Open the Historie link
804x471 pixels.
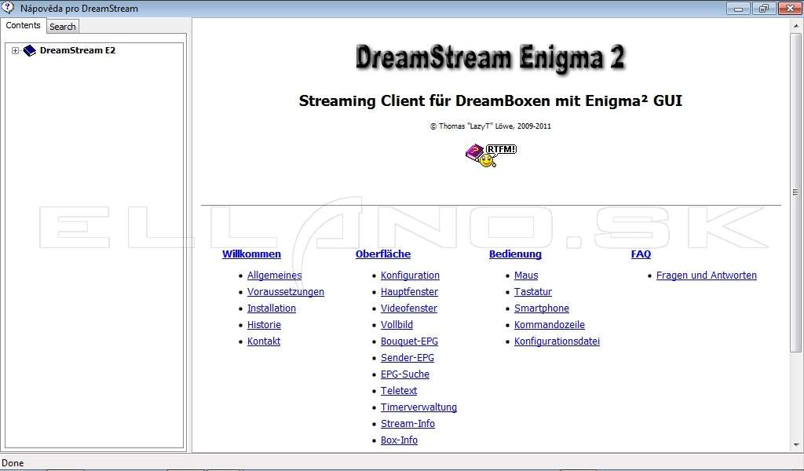(x=264, y=324)
